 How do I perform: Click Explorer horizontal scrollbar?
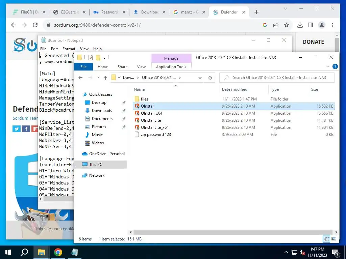pyautogui.click(x=233, y=232)
